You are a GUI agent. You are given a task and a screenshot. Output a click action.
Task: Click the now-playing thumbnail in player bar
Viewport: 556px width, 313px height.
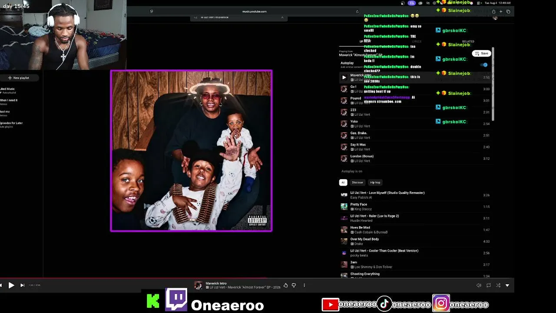(x=198, y=285)
